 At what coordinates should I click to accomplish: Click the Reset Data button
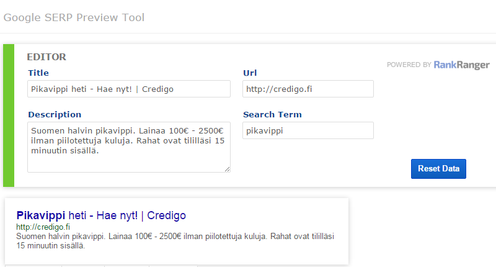tap(438, 169)
